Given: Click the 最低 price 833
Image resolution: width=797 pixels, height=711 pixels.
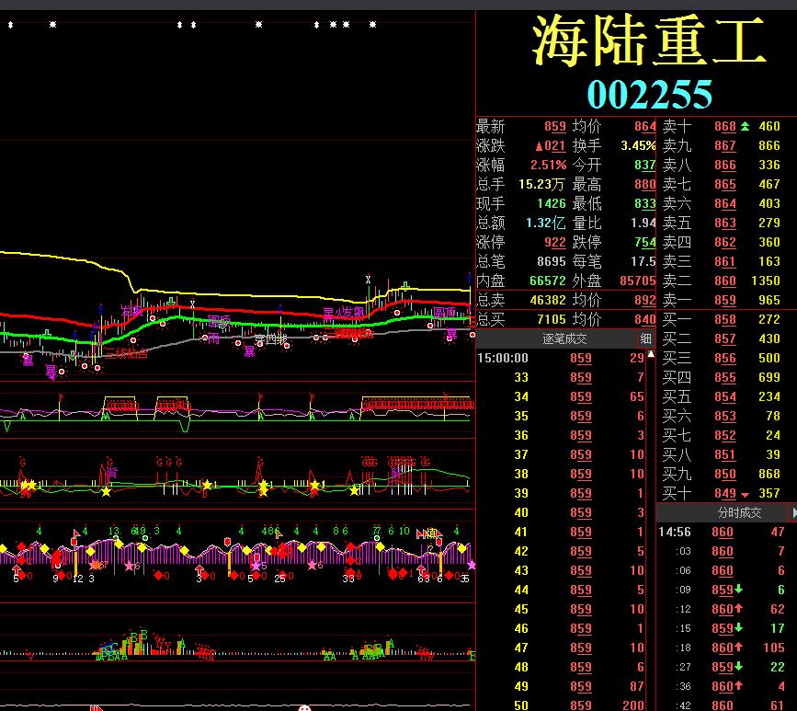Looking at the screenshot, I should tap(645, 204).
